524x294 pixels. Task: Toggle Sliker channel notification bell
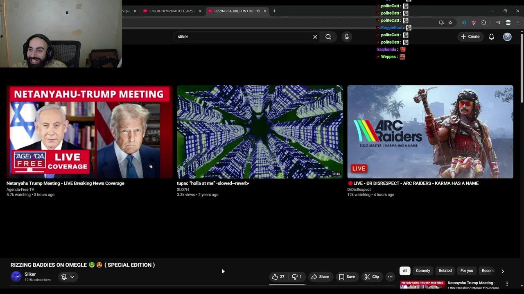tap(68, 277)
